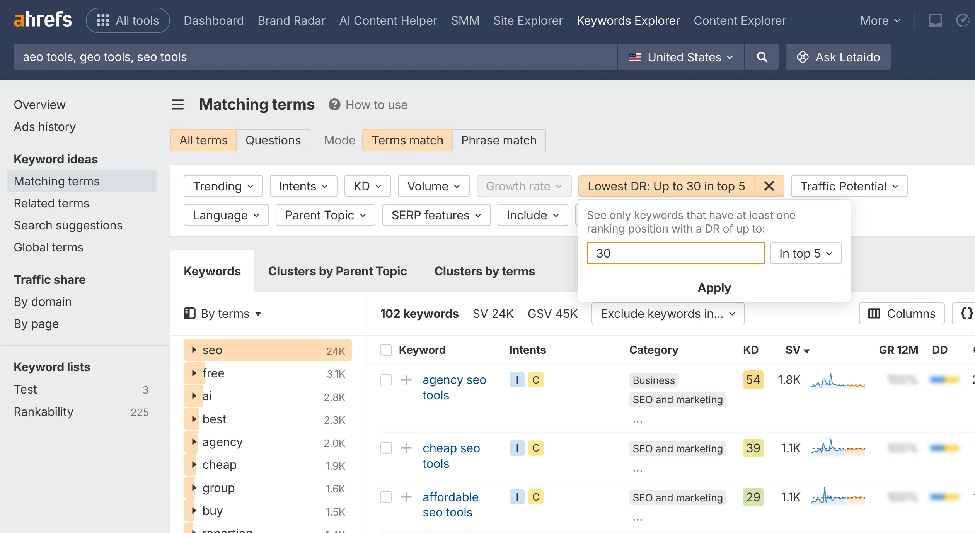
Task: Open the More navigation menu
Action: tap(880, 20)
